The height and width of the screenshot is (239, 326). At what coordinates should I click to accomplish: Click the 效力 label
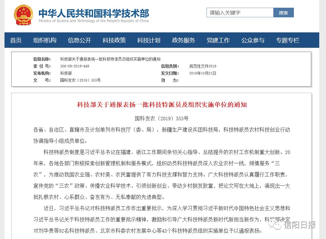[x=170, y=80]
